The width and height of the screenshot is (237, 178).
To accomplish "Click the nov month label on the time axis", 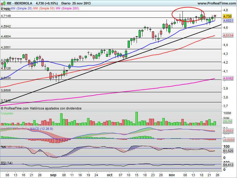I will 172,175.
